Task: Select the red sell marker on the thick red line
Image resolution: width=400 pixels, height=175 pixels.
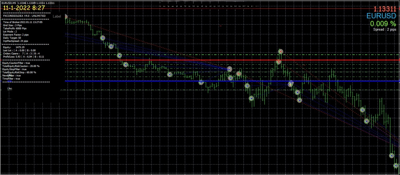Action: click(x=279, y=62)
